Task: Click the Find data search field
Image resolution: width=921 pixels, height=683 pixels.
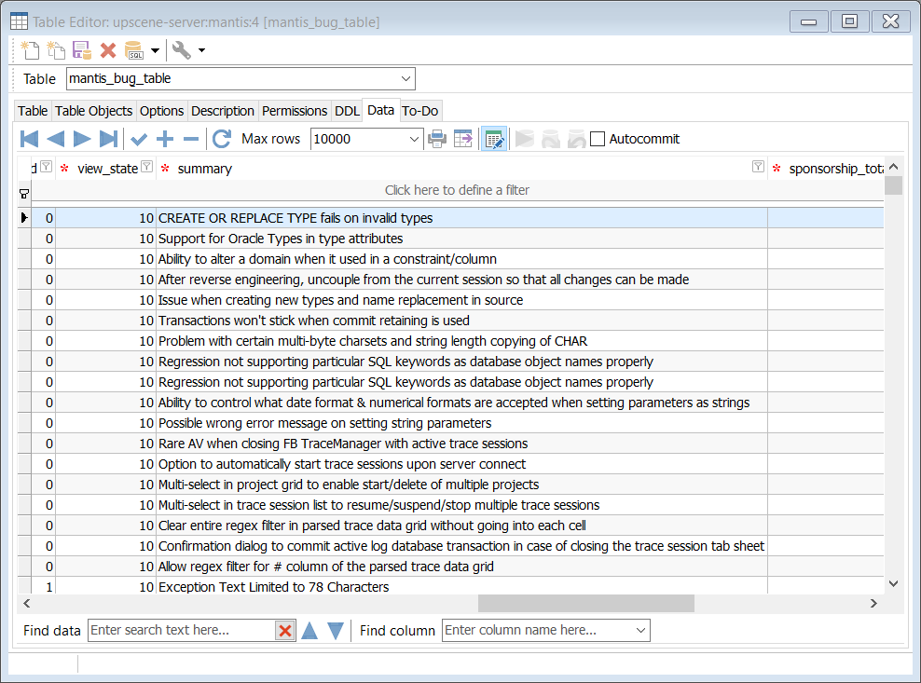Action: (182, 631)
